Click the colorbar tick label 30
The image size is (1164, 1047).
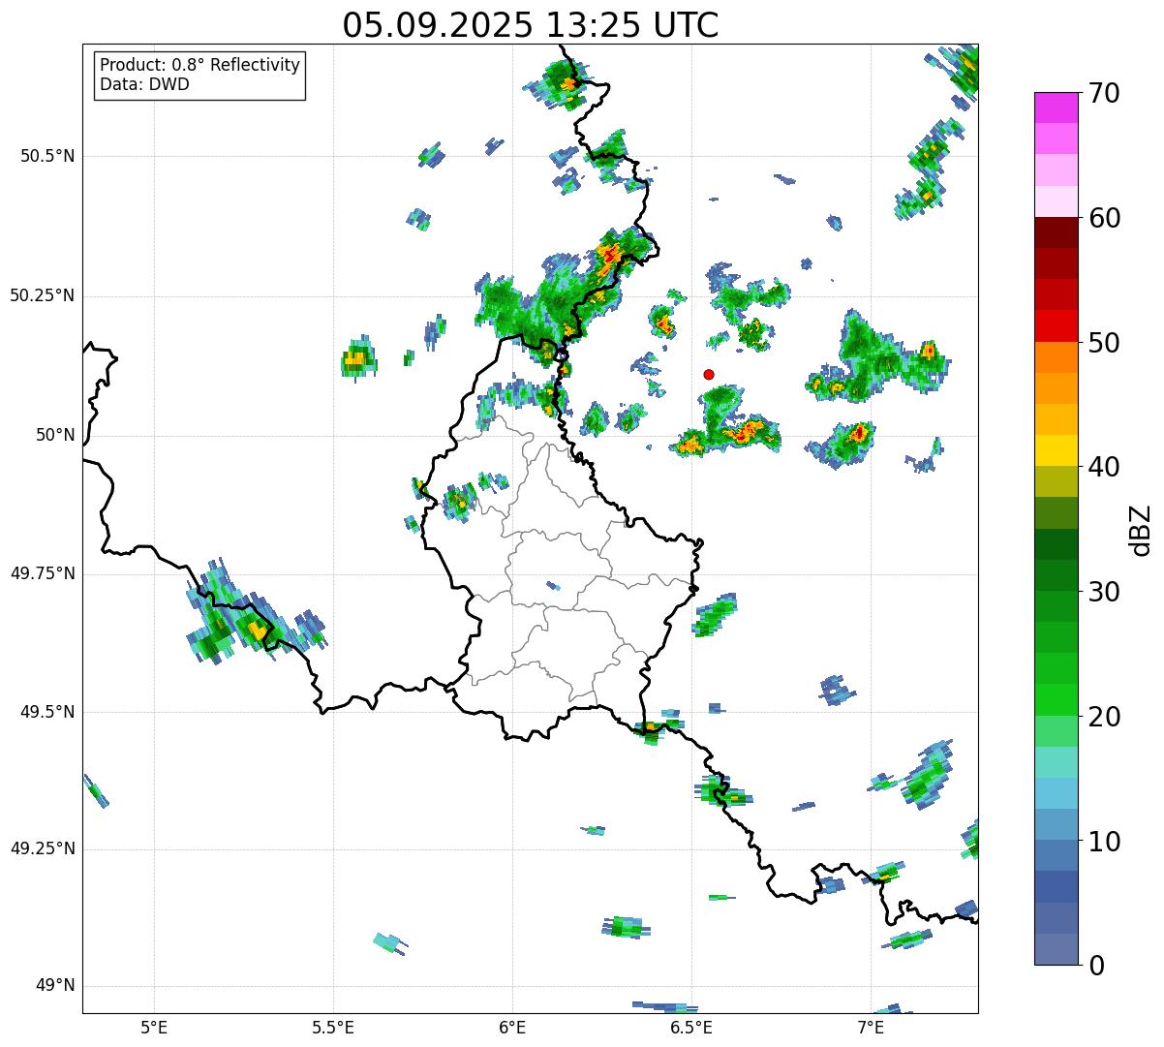coord(1104,592)
